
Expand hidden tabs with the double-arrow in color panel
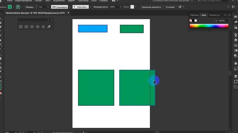[x=225, y=15]
